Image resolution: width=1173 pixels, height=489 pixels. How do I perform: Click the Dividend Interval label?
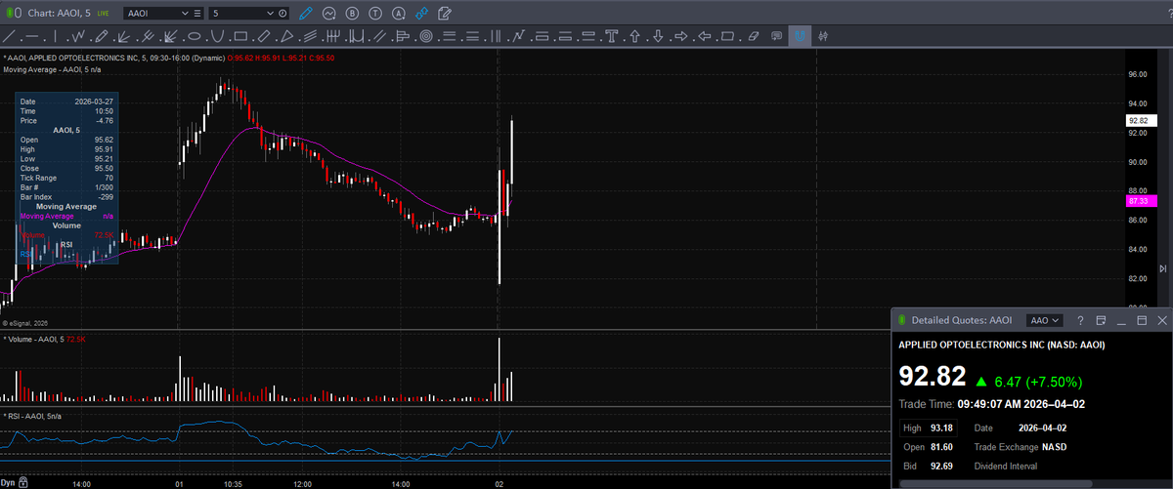(1005, 467)
